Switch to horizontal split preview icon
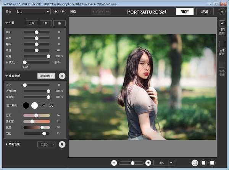 pos(203,163)
